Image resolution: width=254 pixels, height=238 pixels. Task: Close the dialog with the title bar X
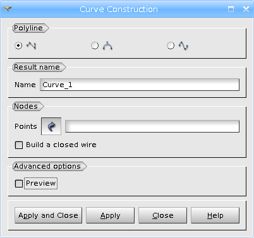click(x=246, y=9)
